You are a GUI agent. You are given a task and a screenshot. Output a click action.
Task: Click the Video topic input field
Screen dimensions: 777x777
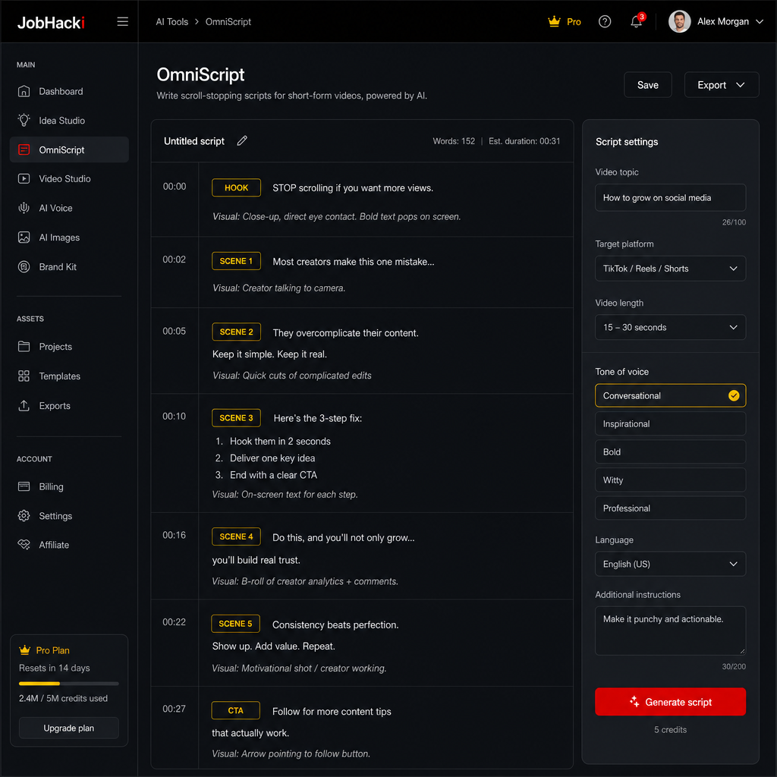tap(670, 198)
